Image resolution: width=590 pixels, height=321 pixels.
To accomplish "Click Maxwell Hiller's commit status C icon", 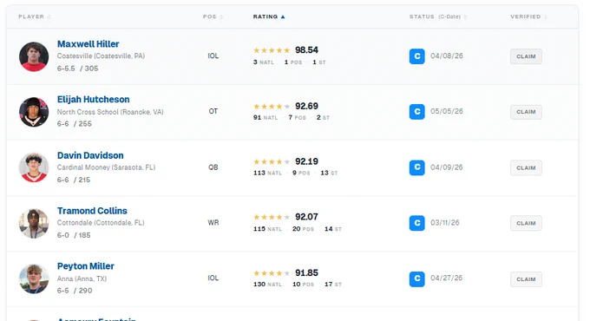I will (417, 56).
